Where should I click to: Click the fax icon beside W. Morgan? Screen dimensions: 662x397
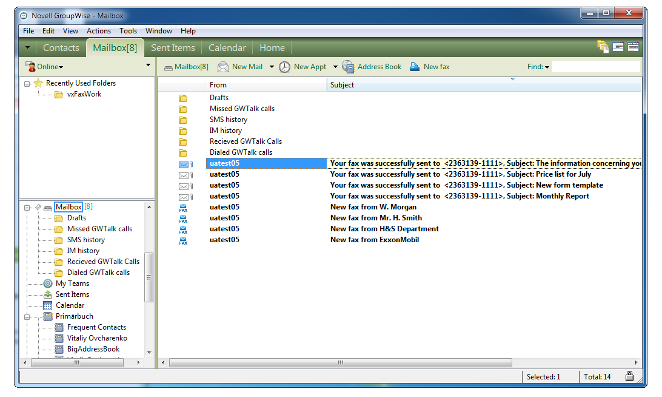pos(183,208)
